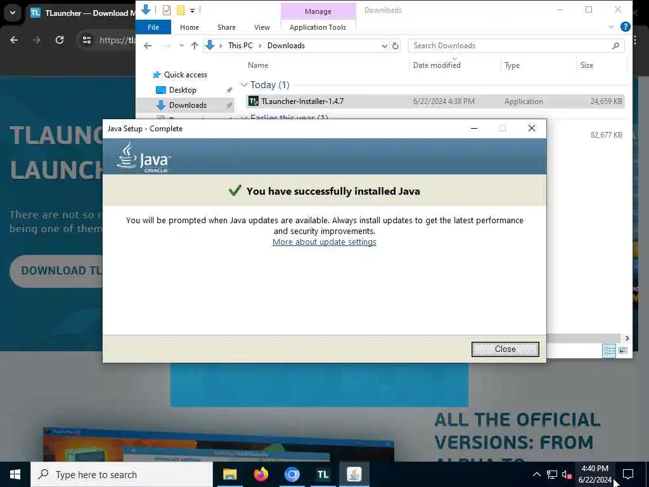Select the Manage contextual tab
Image resolution: width=649 pixels, height=487 pixels.
[318, 11]
